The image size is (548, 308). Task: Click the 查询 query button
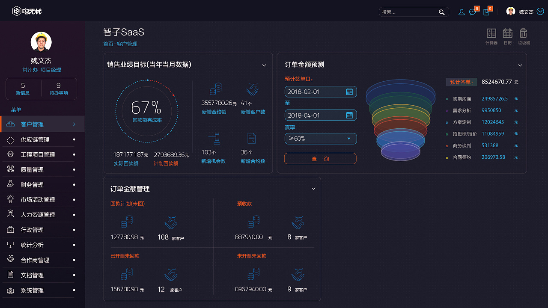pyautogui.click(x=320, y=158)
